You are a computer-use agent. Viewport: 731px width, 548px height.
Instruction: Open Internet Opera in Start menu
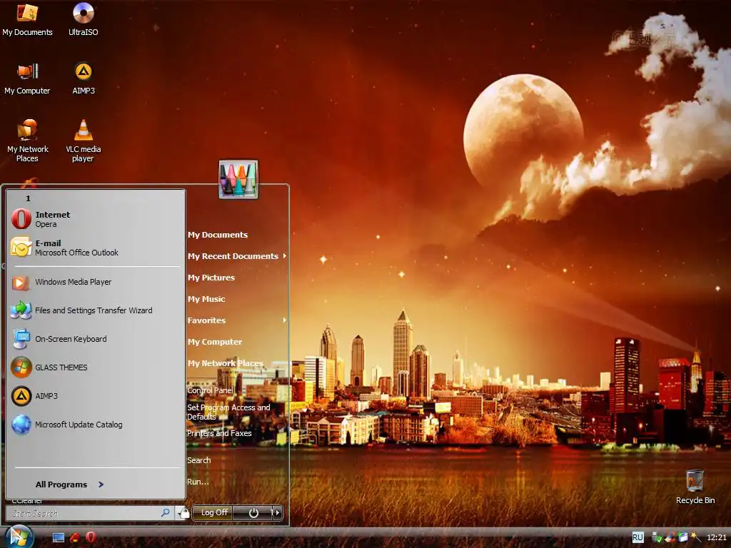pos(96,219)
